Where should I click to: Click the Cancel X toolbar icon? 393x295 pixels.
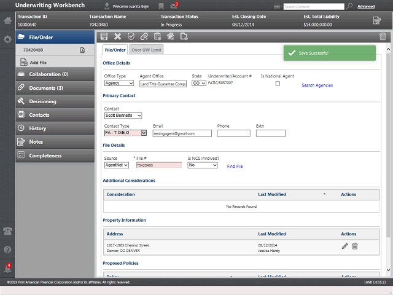click(x=117, y=37)
